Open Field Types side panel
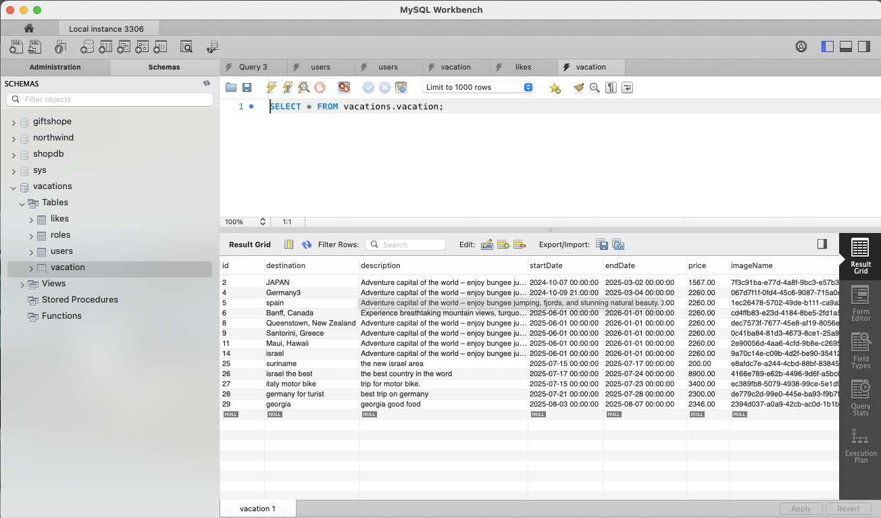This screenshot has height=518, width=881. [x=860, y=351]
